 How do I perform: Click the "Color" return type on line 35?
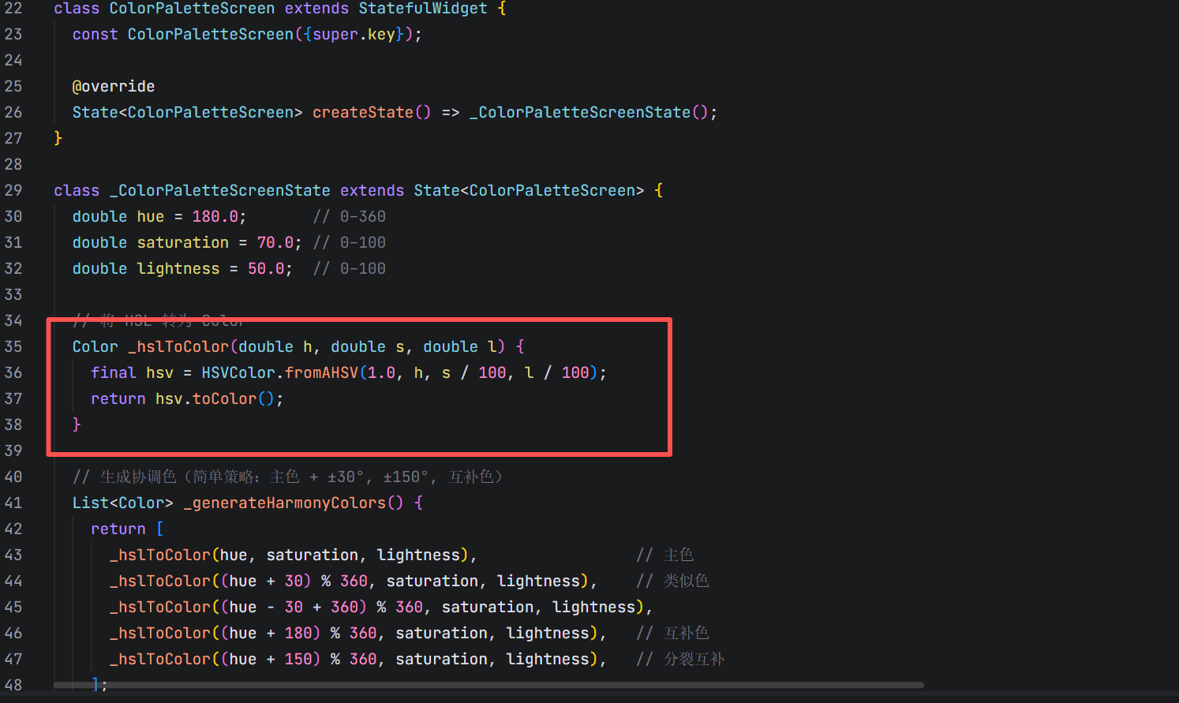[95, 346]
